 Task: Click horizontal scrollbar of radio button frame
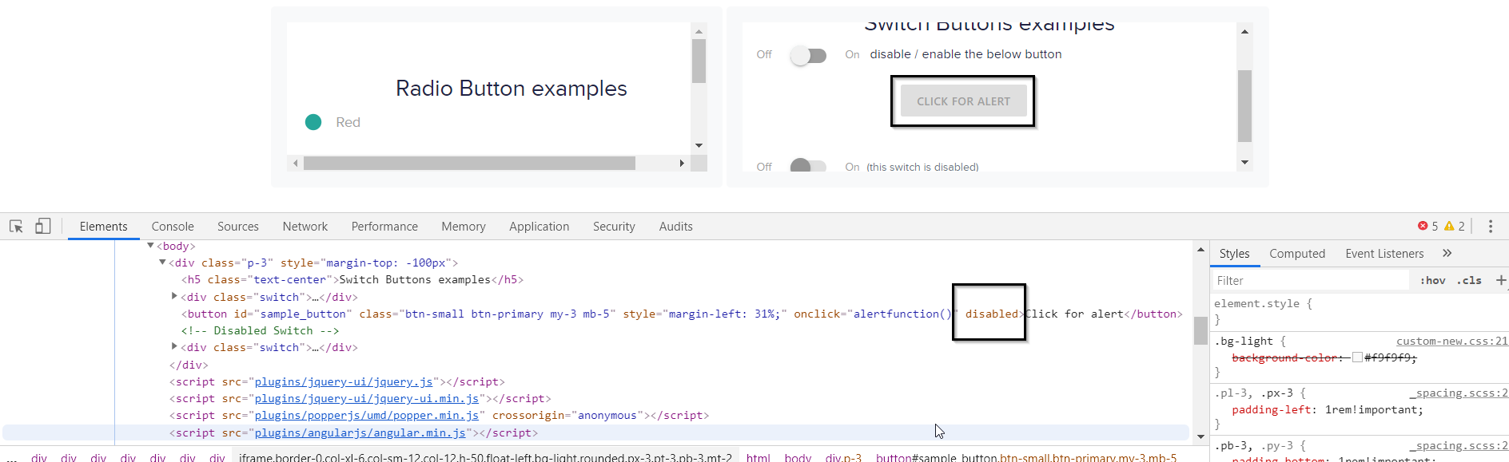[x=469, y=163]
